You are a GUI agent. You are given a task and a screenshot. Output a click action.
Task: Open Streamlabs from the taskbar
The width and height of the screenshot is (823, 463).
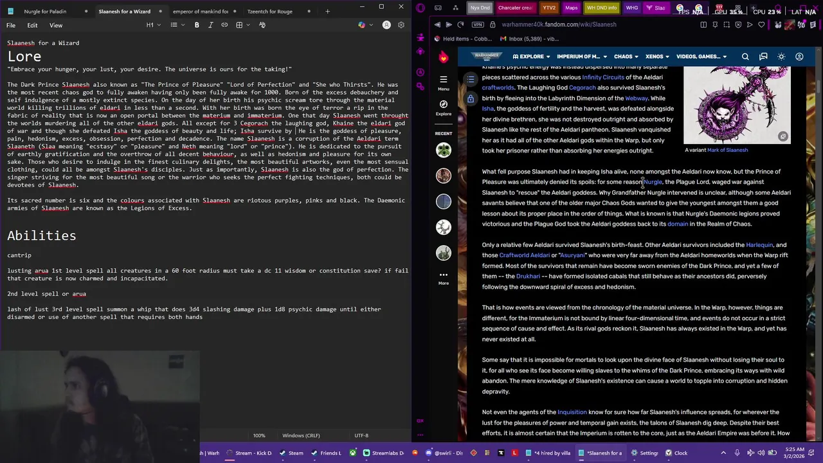pos(384,453)
